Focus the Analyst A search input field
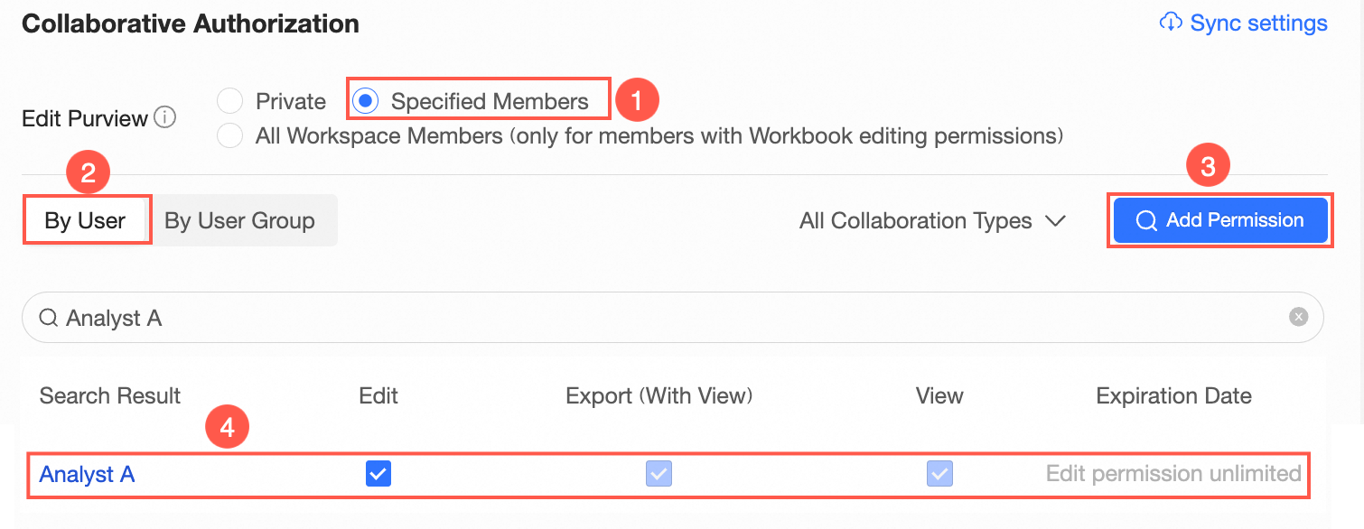This screenshot has height=529, width=1364. pyautogui.click(x=673, y=317)
